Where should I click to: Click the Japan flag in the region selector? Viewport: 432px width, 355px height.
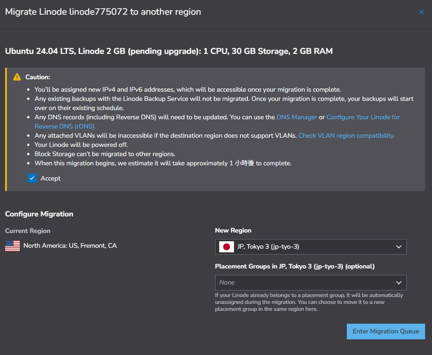click(x=226, y=246)
